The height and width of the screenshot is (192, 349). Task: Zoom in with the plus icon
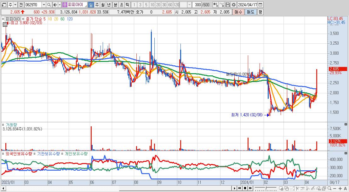coord(340,189)
